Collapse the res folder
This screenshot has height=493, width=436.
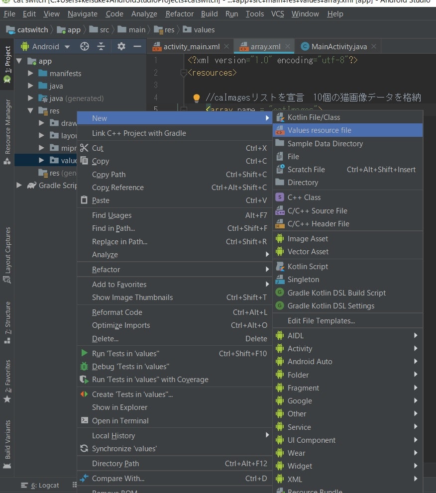pos(30,110)
